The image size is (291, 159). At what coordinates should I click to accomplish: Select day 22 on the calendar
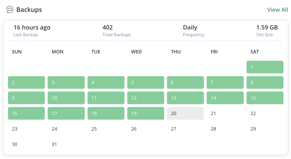(x=253, y=113)
